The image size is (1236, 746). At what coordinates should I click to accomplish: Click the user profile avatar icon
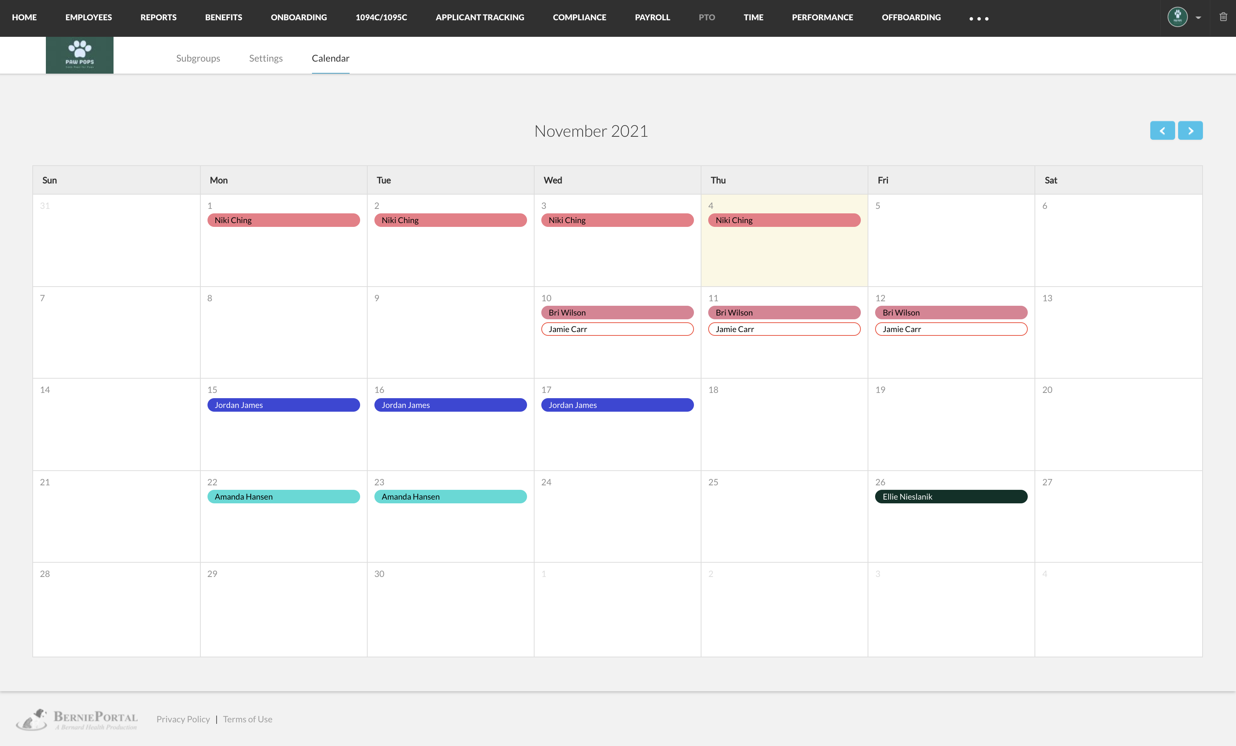[x=1178, y=17]
